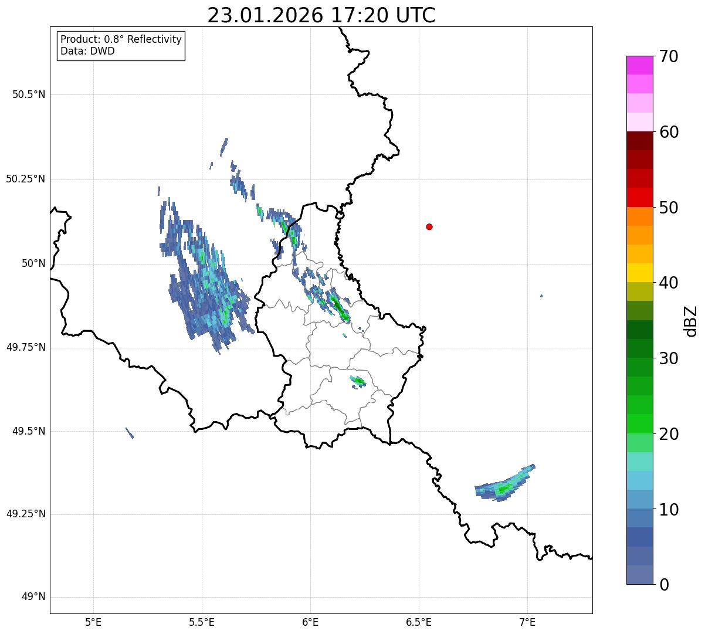Click the 5.5°E longitude label

click(202, 622)
